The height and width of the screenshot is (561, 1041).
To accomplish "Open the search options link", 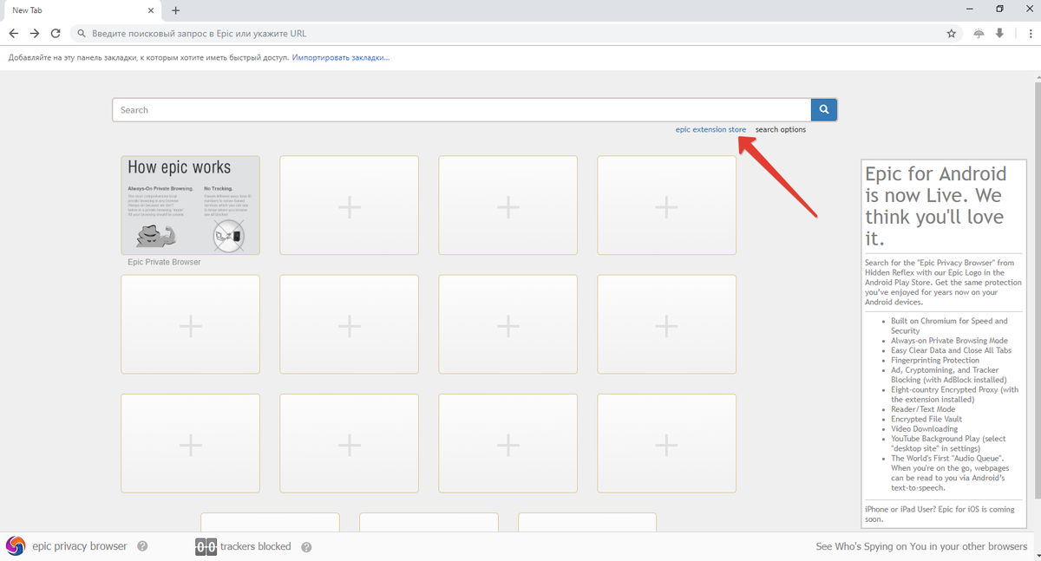I will [781, 130].
